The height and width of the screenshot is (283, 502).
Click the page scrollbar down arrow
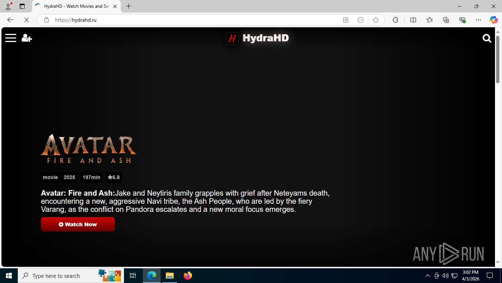pyautogui.click(x=498, y=262)
